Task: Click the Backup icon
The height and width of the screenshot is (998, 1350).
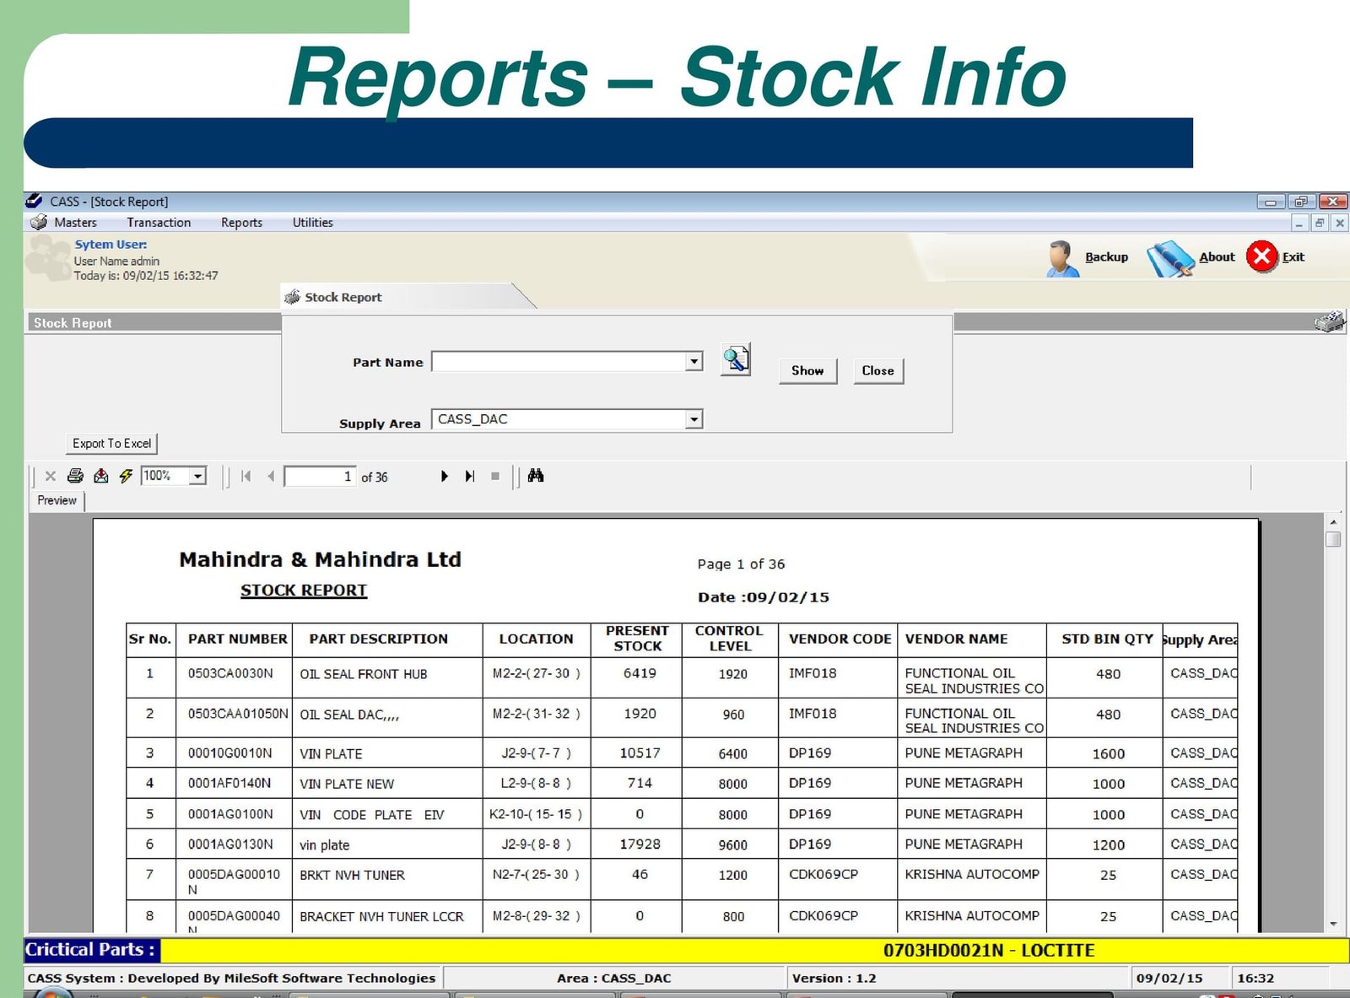Action: click(x=1062, y=258)
